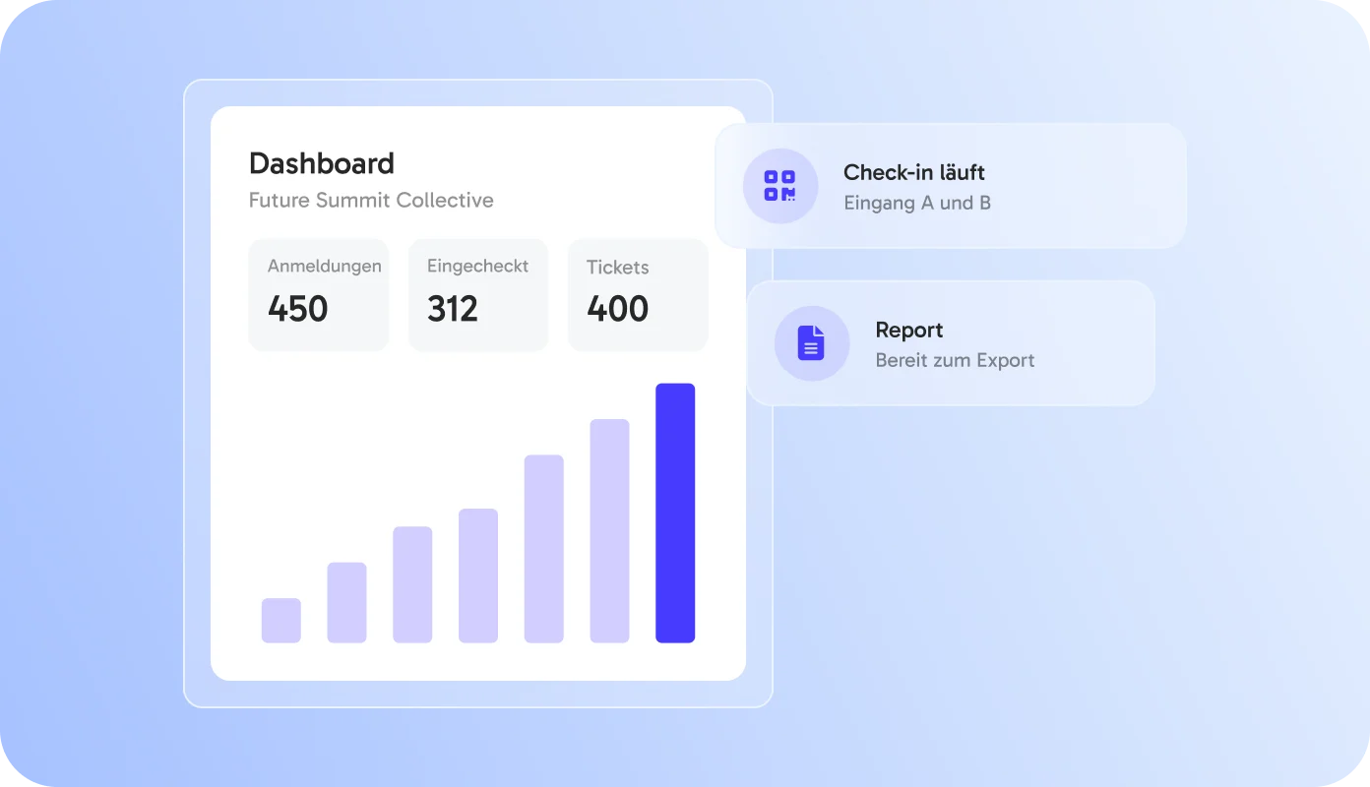The image size is (1370, 787).
Task: Select the Anmeldungen 450 stat card
Action: tap(319, 295)
